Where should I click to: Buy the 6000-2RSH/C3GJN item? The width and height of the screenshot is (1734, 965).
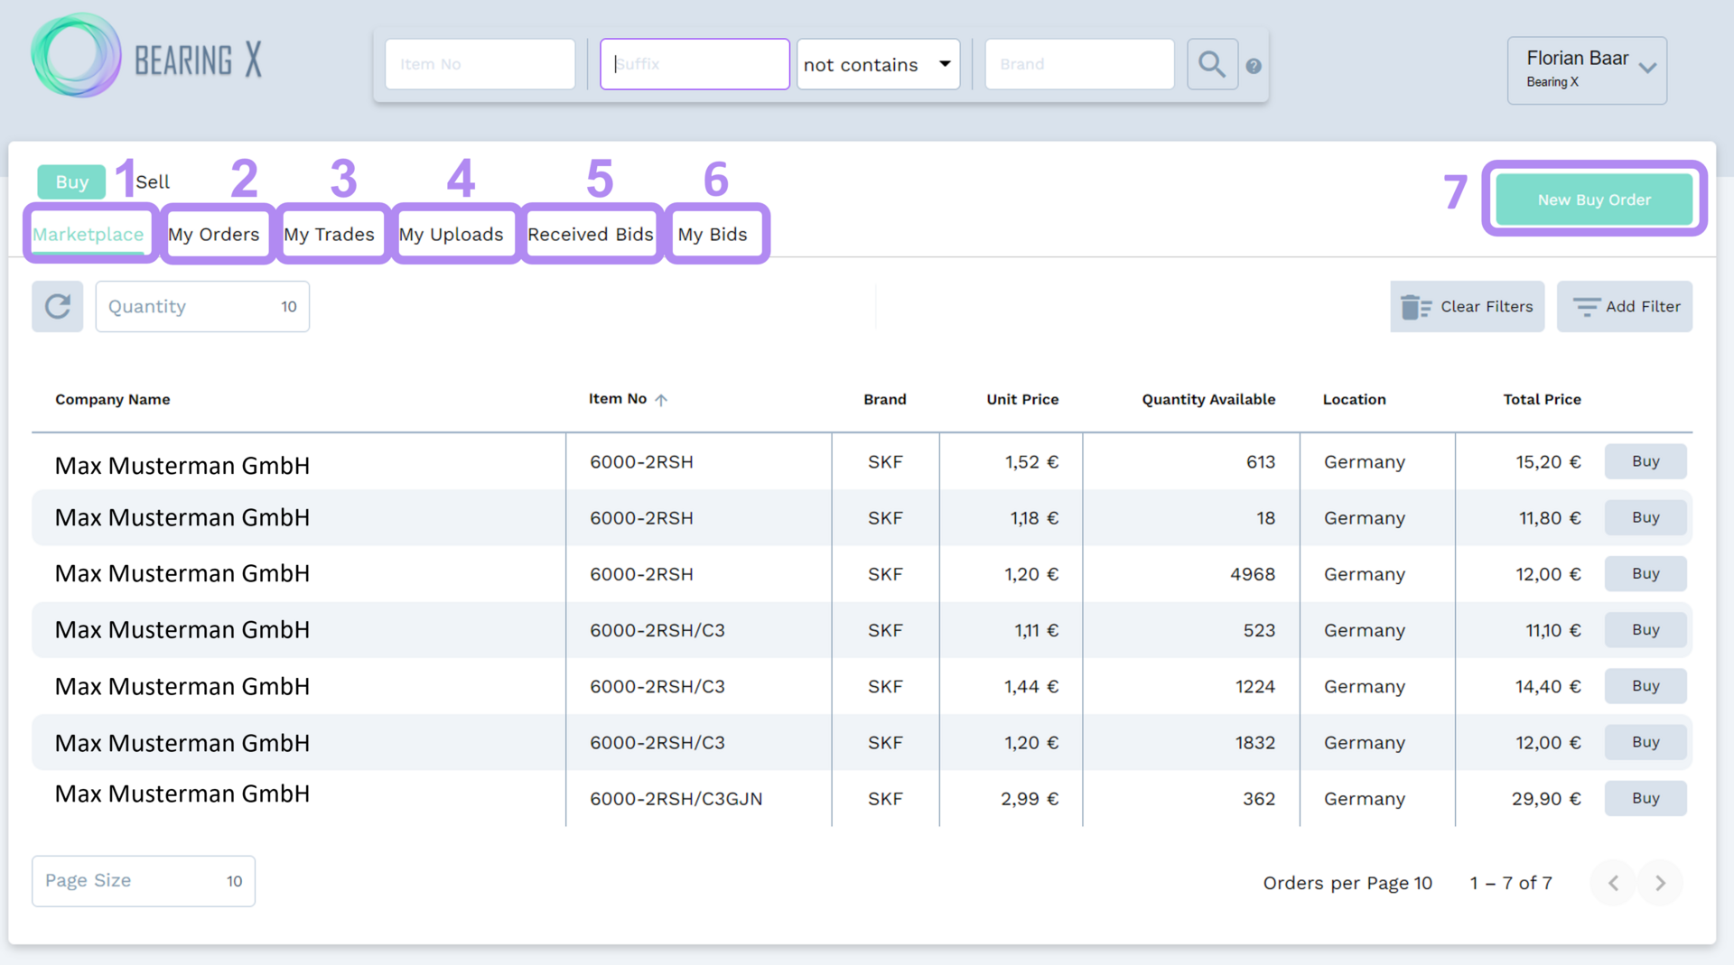1645,798
